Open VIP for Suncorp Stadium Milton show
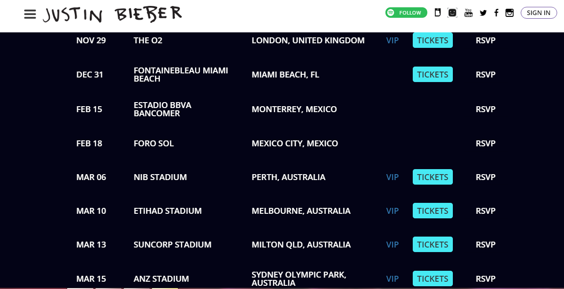The height and width of the screenshot is (289, 564). coord(392,244)
